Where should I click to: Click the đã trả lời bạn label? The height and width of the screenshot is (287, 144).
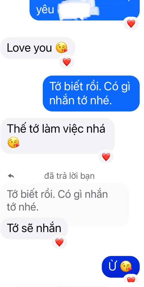[x=69, y=176]
